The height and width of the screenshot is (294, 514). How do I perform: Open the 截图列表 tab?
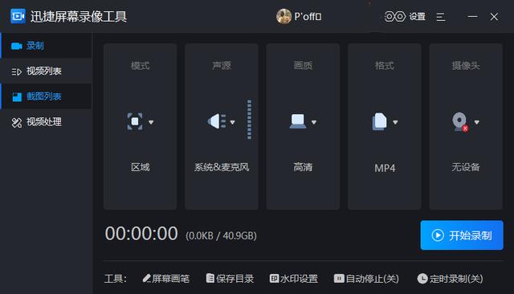point(47,96)
